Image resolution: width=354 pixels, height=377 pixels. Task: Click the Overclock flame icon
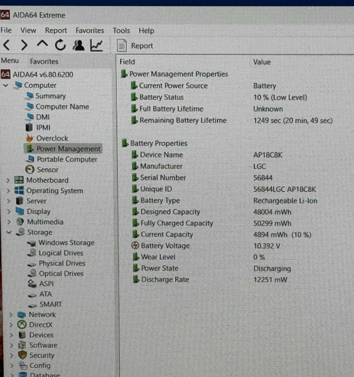(x=30, y=138)
